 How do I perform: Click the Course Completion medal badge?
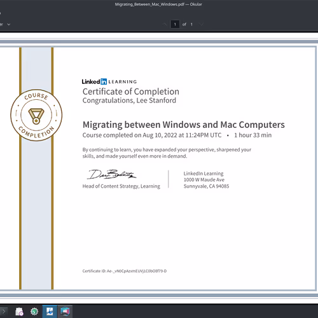click(36, 115)
